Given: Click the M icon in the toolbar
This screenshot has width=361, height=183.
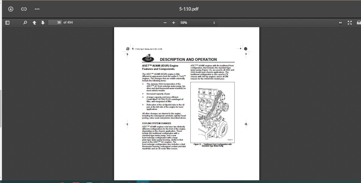Looking at the screenshot, I should pyautogui.click(x=340, y=23).
